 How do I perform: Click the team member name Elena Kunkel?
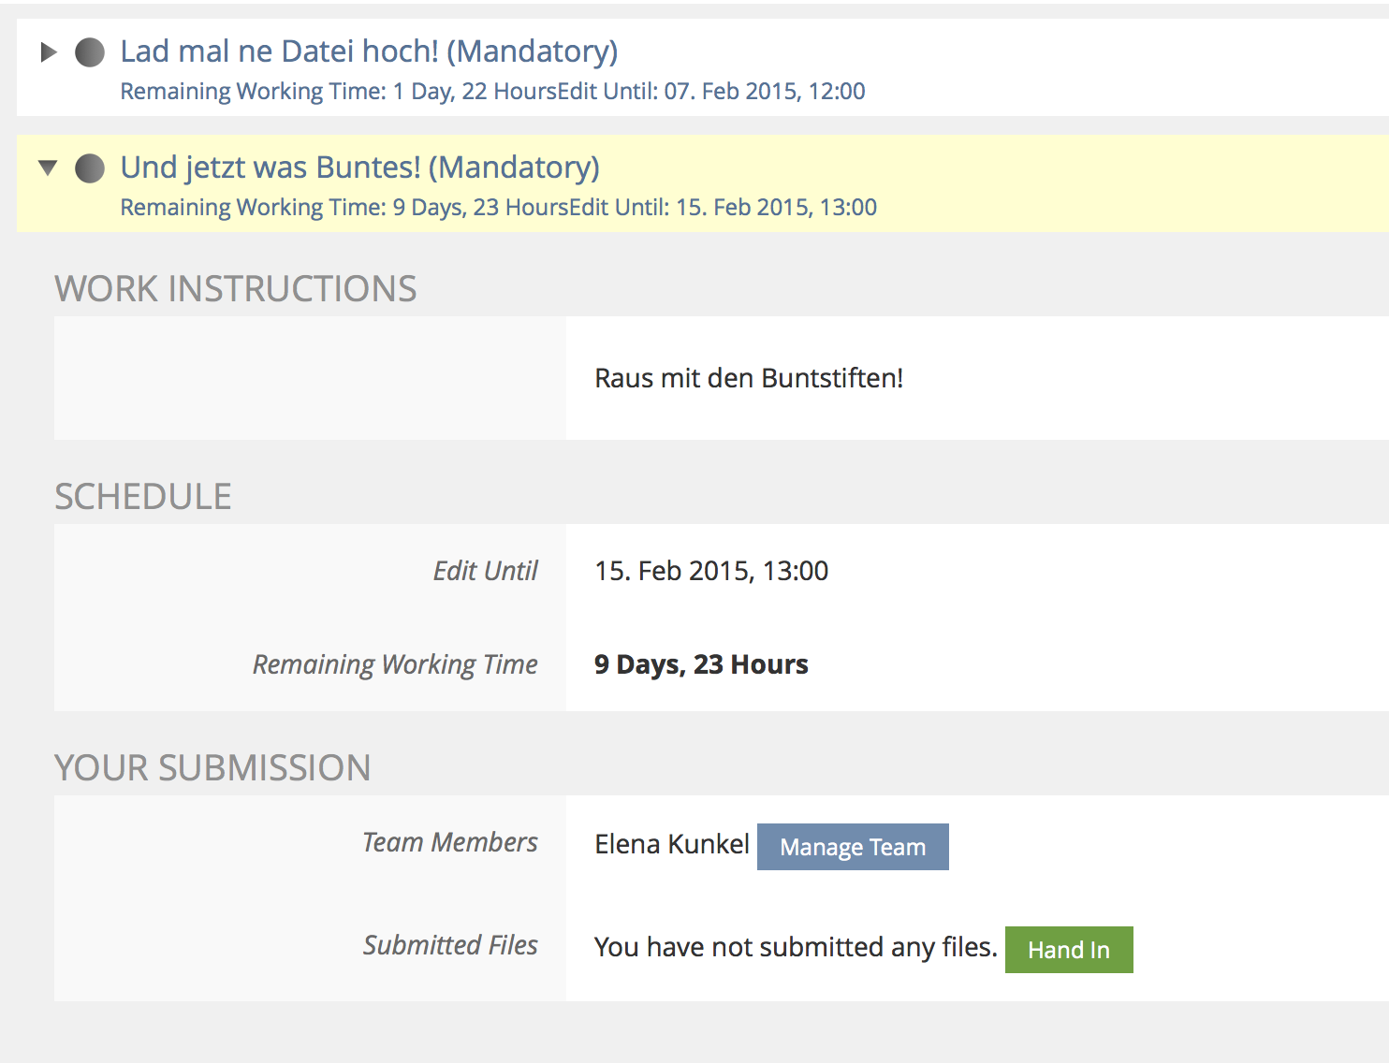click(x=671, y=845)
